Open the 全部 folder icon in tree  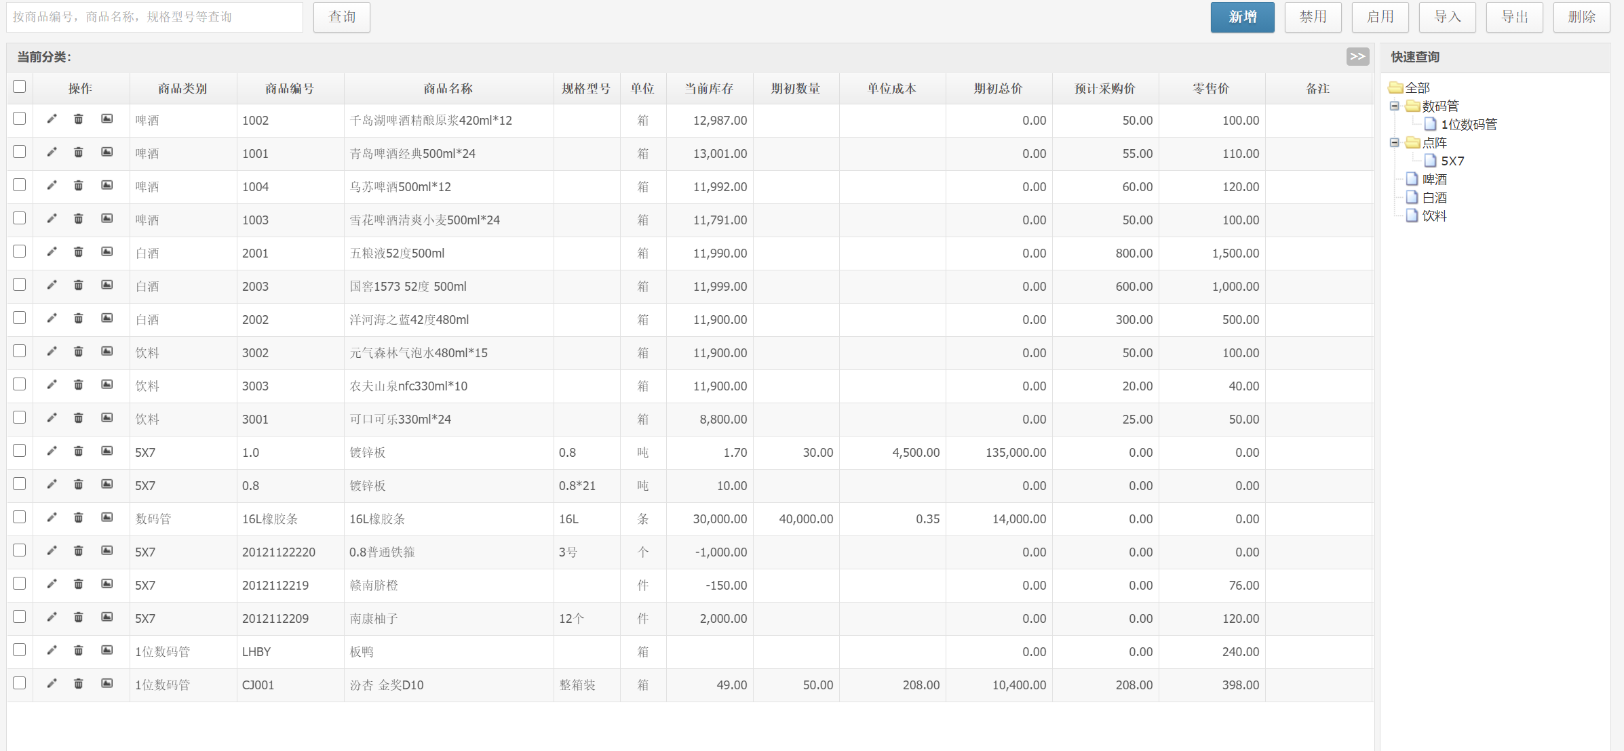tap(1396, 87)
